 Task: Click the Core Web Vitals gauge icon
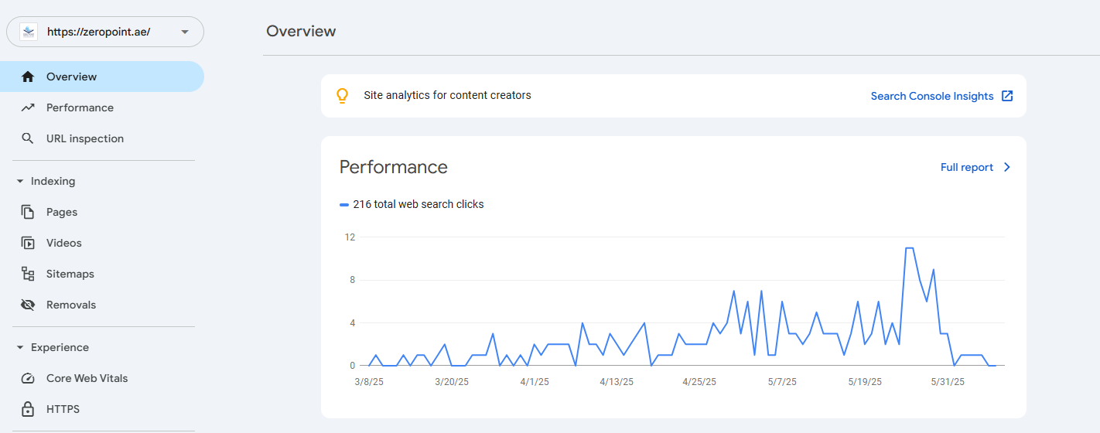click(x=28, y=378)
